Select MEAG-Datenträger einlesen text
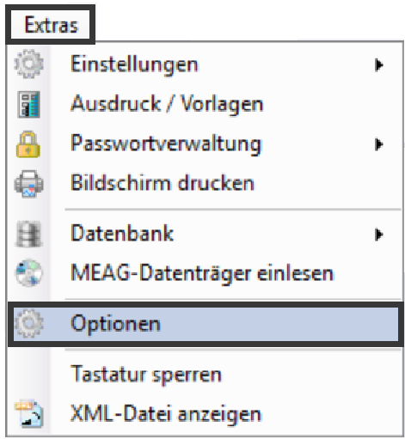Image resolution: width=405 pixels, height=439 pixels. click(x=202, y=273)
